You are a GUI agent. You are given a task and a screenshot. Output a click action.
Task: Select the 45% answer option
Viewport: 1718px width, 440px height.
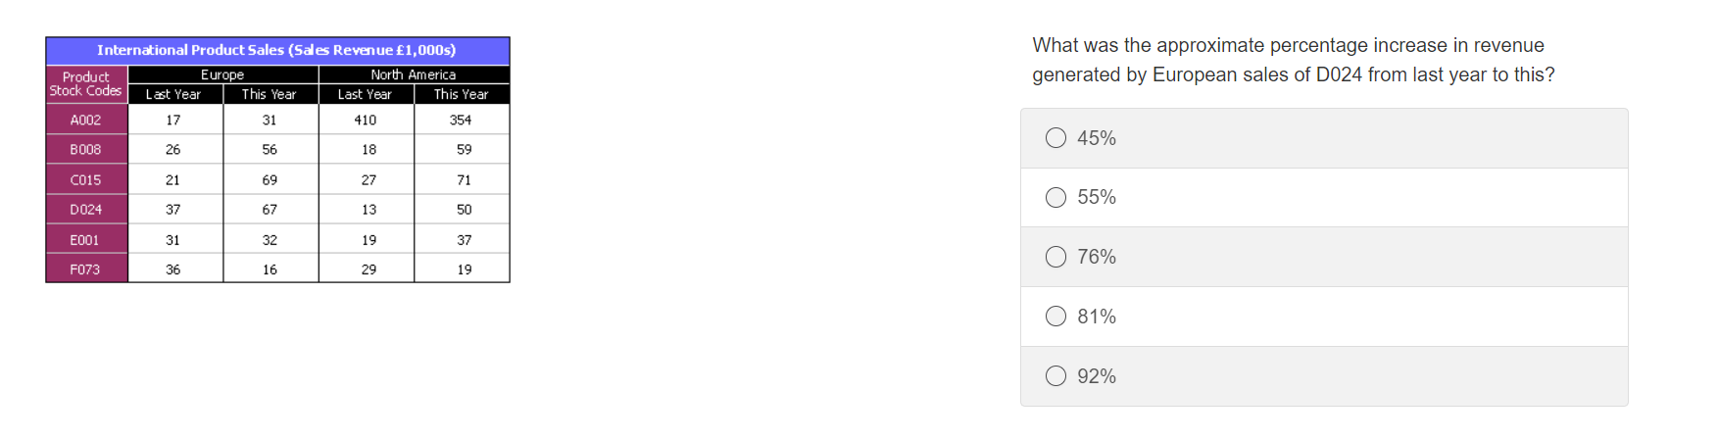pyautogui.click(x=1055, y=138)
